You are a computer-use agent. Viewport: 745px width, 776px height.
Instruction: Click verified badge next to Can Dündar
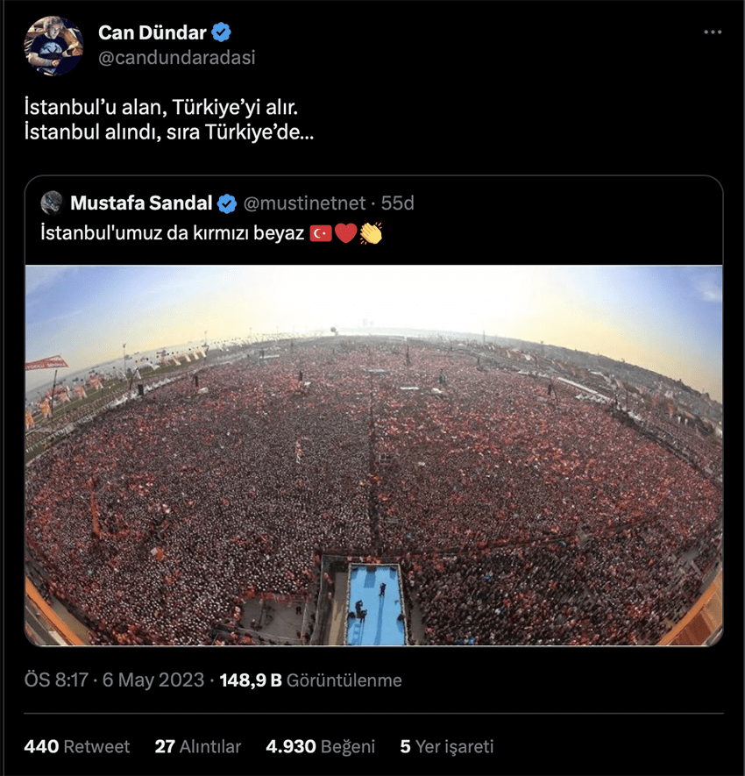tap(223, 33)
